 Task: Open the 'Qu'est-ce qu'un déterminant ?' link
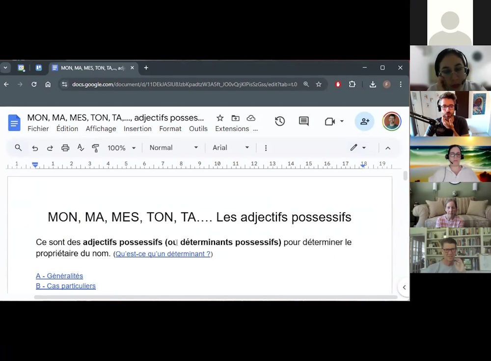click(x=163, y=254)
